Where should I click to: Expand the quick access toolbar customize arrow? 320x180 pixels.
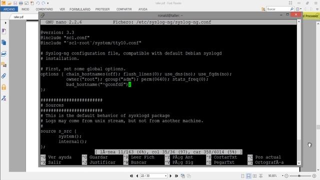pos(48,3)
